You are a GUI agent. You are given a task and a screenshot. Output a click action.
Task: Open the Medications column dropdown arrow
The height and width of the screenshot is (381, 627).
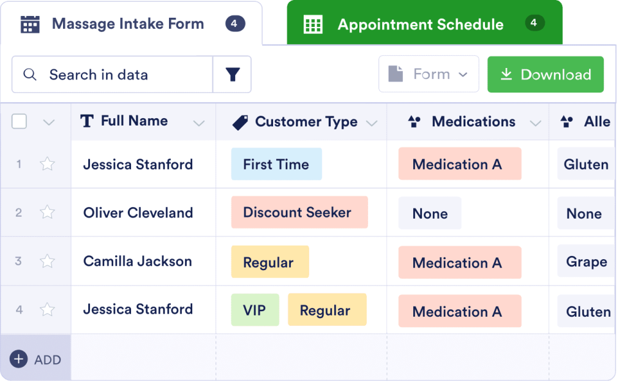point(535,123)
